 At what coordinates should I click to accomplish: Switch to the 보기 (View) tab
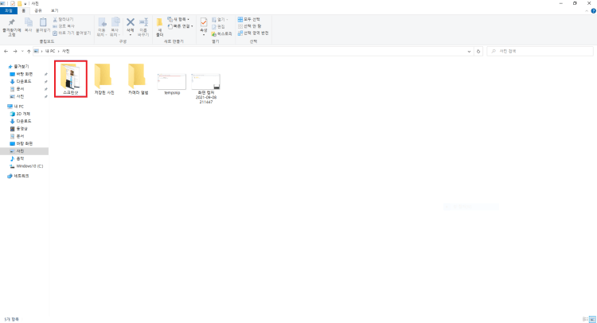click(x=55, y=10)
